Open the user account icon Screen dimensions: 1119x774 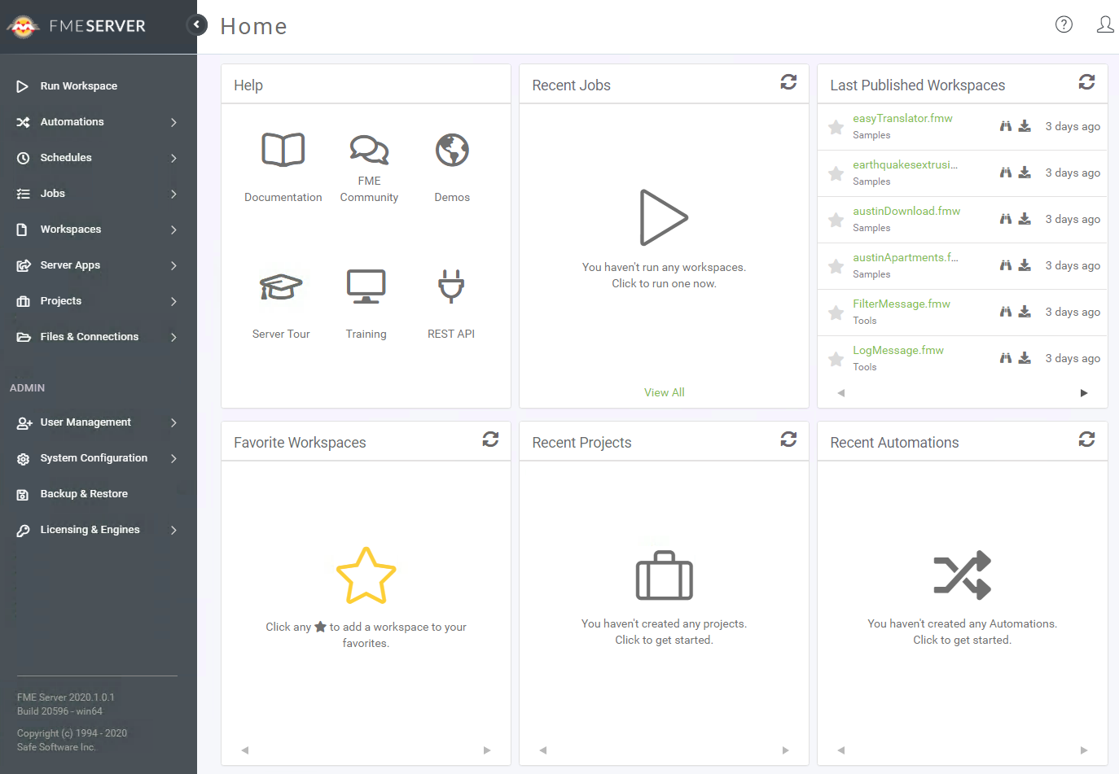click(1105, 24)
